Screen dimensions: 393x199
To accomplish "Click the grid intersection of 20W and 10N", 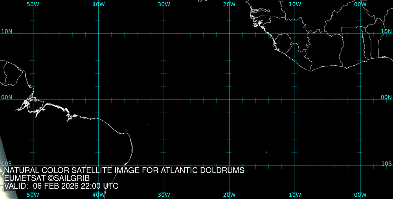I will point(229,34).
